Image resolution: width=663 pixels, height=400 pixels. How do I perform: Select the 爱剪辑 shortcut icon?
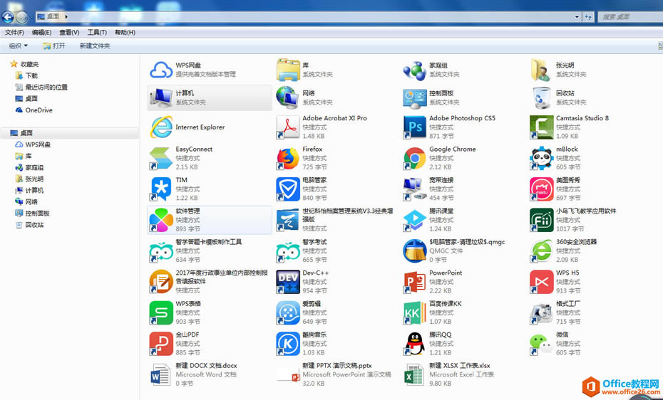tap(287, 312)
